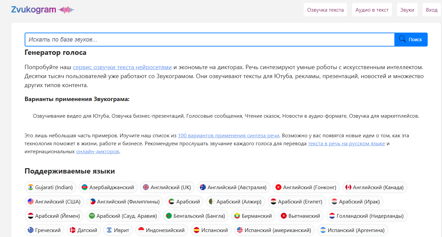This screenshot has width=442, height=237.
Task: Open the онлайн-дикторов link
Action: [x=98, y=151]
